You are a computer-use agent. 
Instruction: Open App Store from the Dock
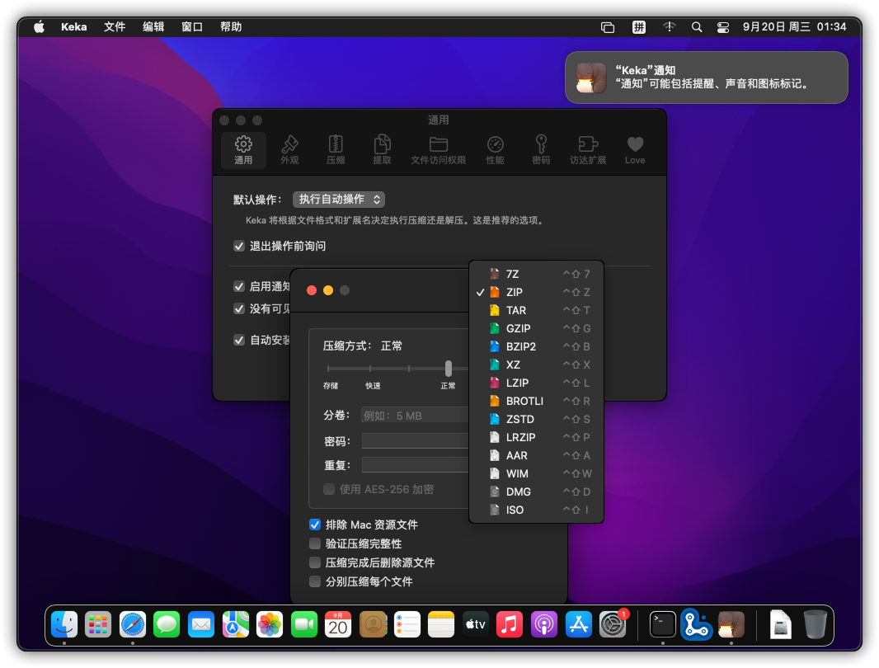click(x=579, y=624)
